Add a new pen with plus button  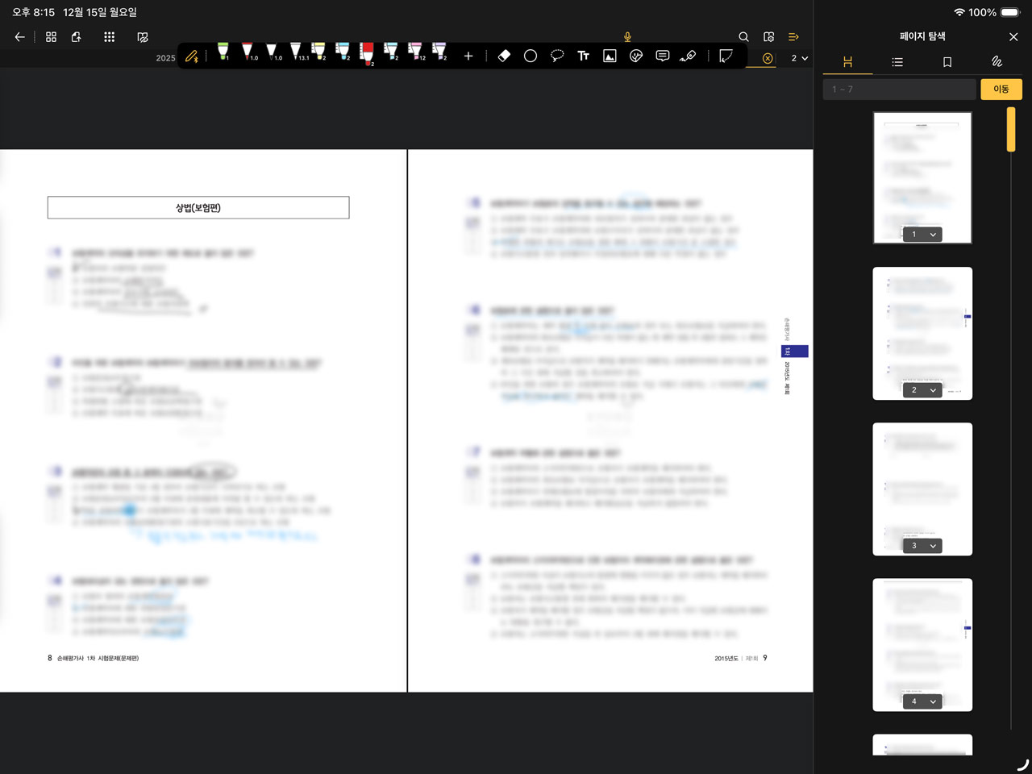click(x=468, y=56)
